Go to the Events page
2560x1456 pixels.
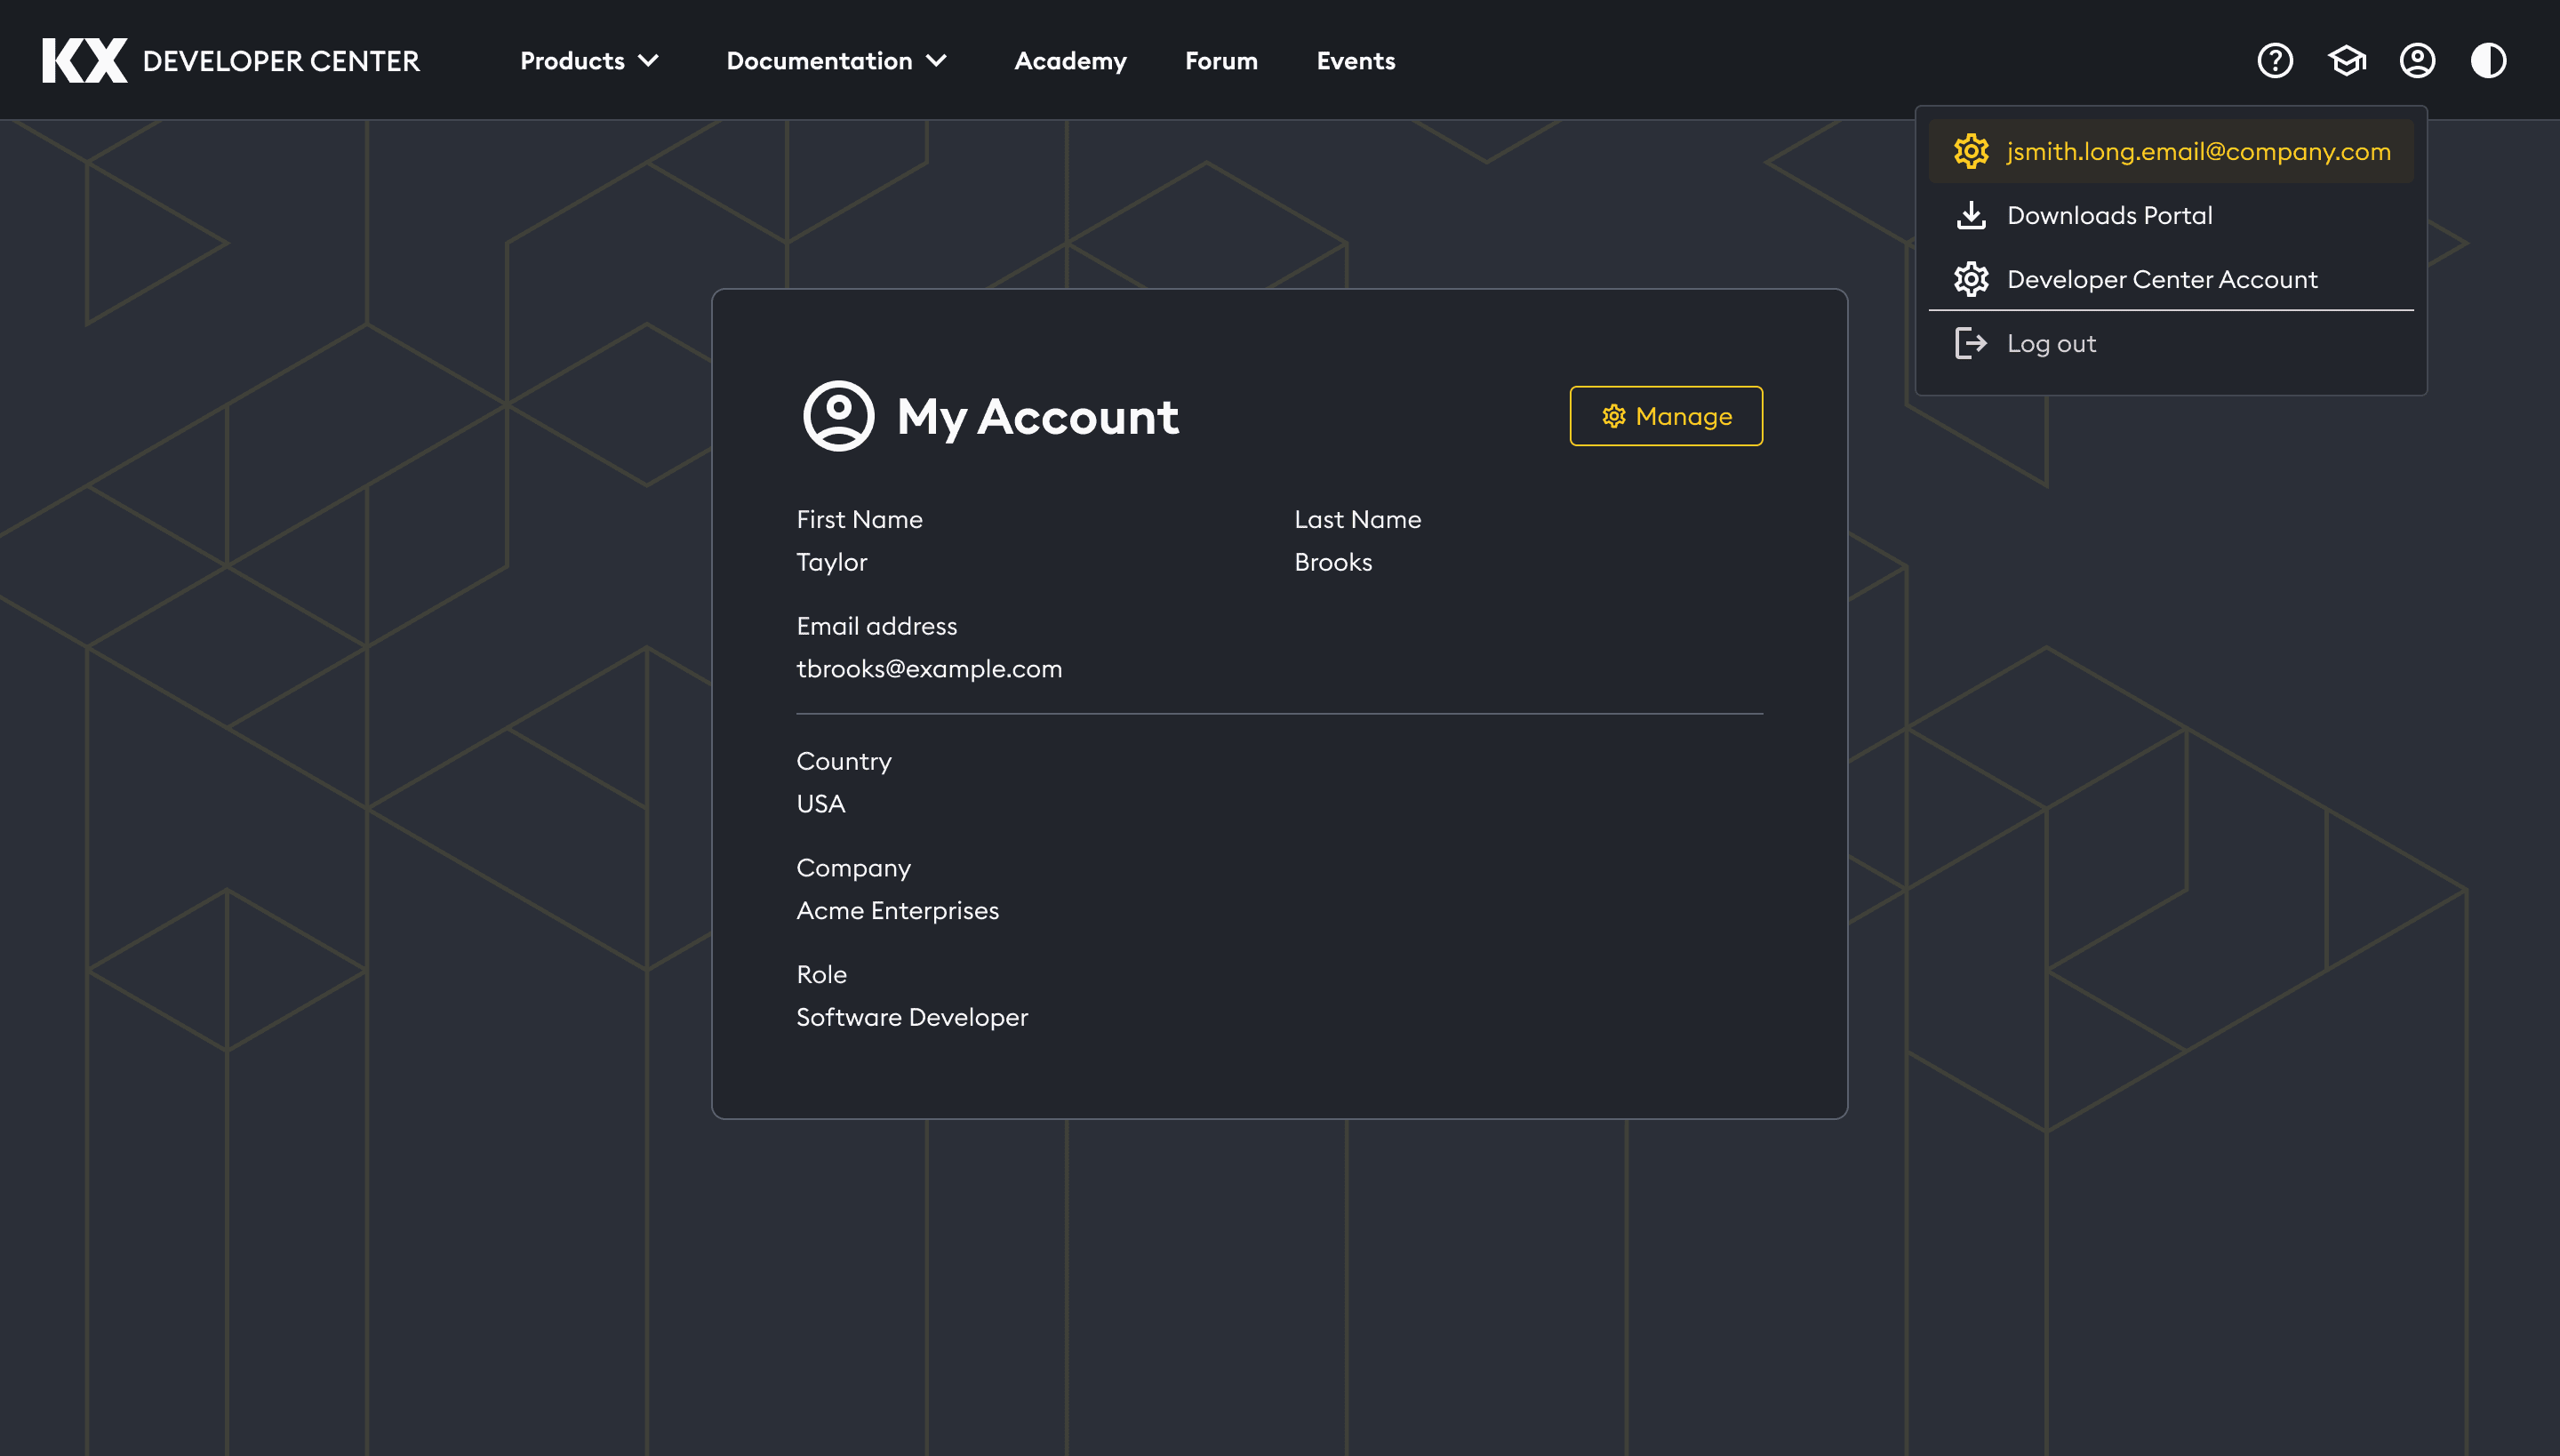click(1355, 61)
